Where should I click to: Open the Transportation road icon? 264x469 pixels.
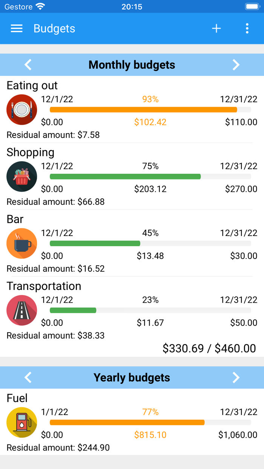21,310
